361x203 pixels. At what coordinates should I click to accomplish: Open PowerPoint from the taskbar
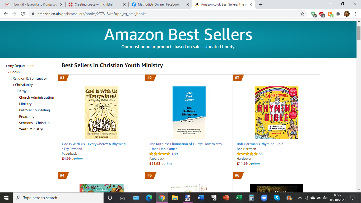(226, 197)
